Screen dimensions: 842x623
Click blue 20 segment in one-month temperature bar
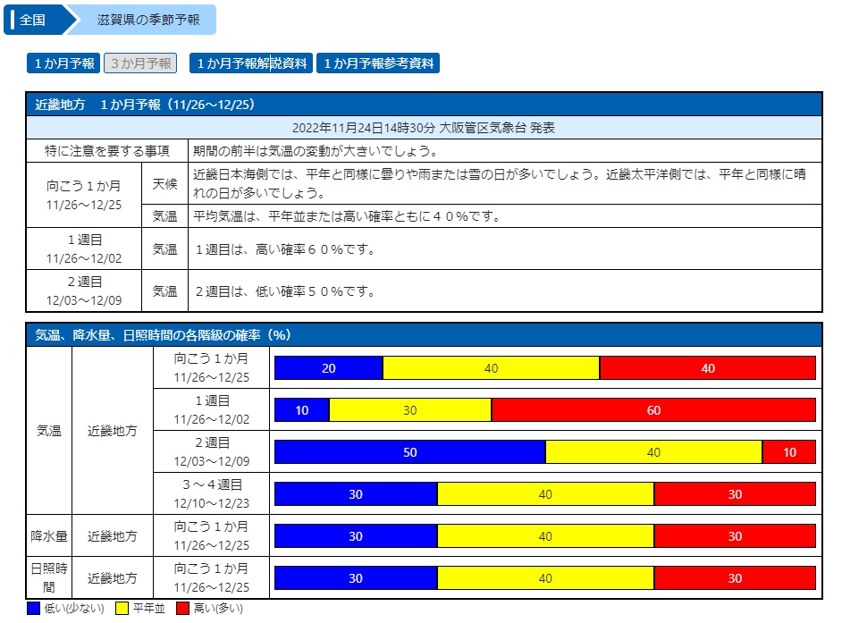(x=329, y=368)
